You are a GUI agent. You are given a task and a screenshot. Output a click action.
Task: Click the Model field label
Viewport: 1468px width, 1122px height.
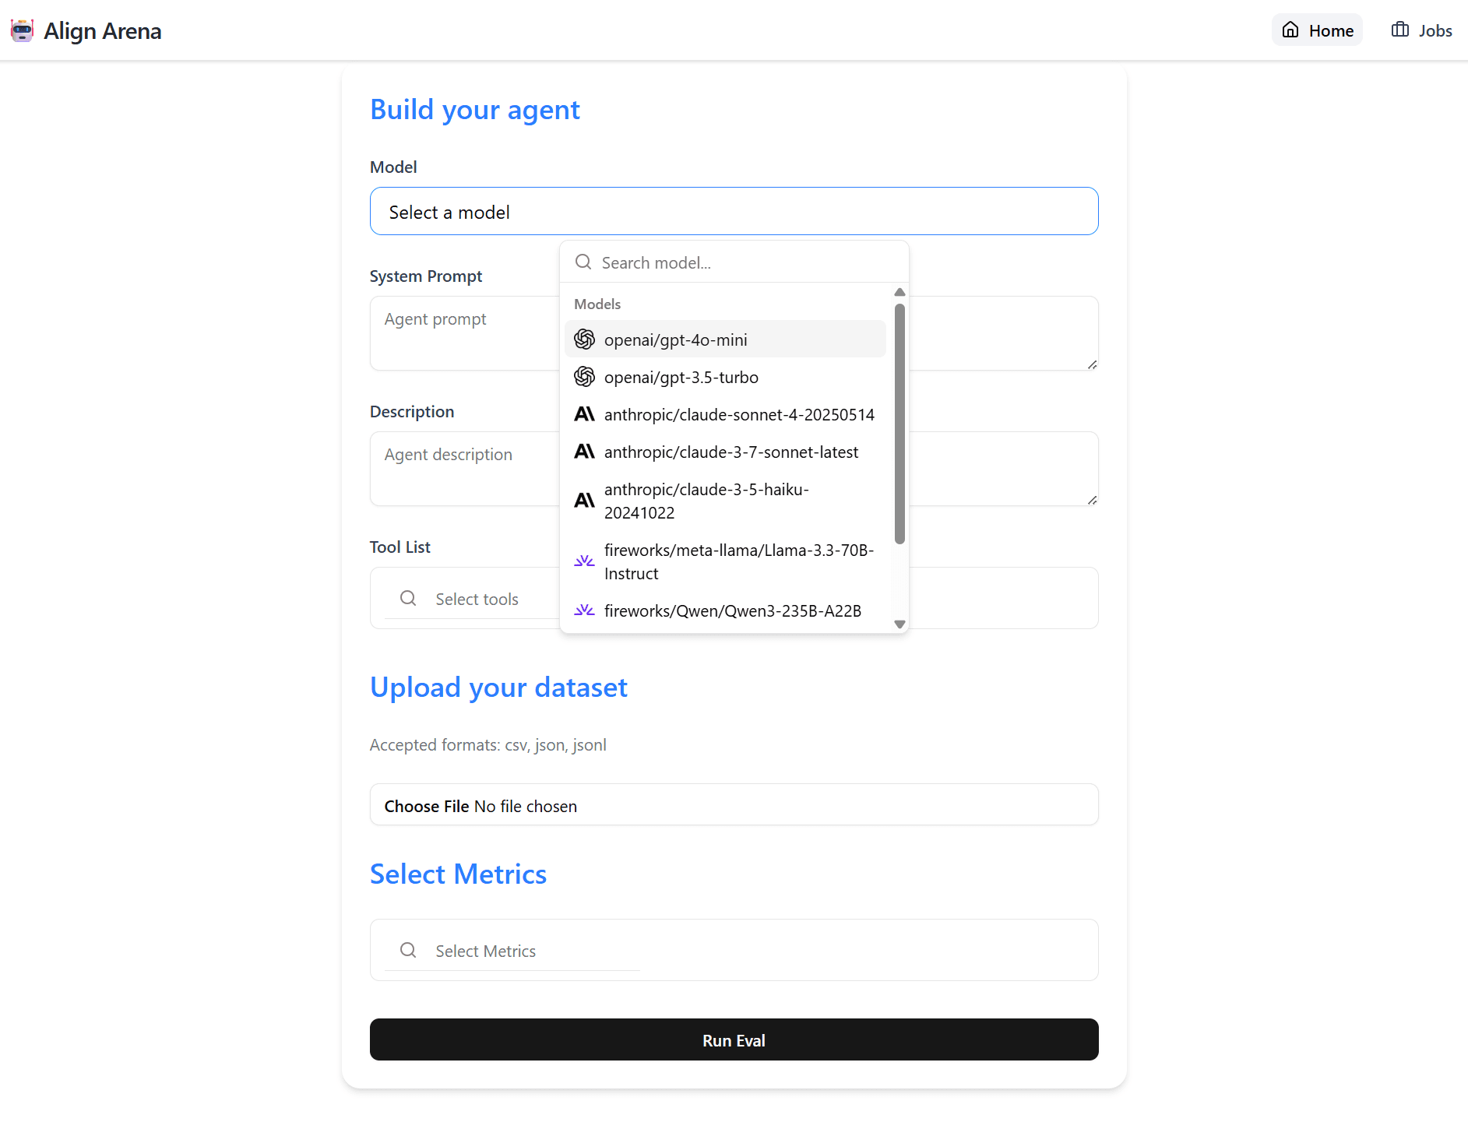click(393, 167)
